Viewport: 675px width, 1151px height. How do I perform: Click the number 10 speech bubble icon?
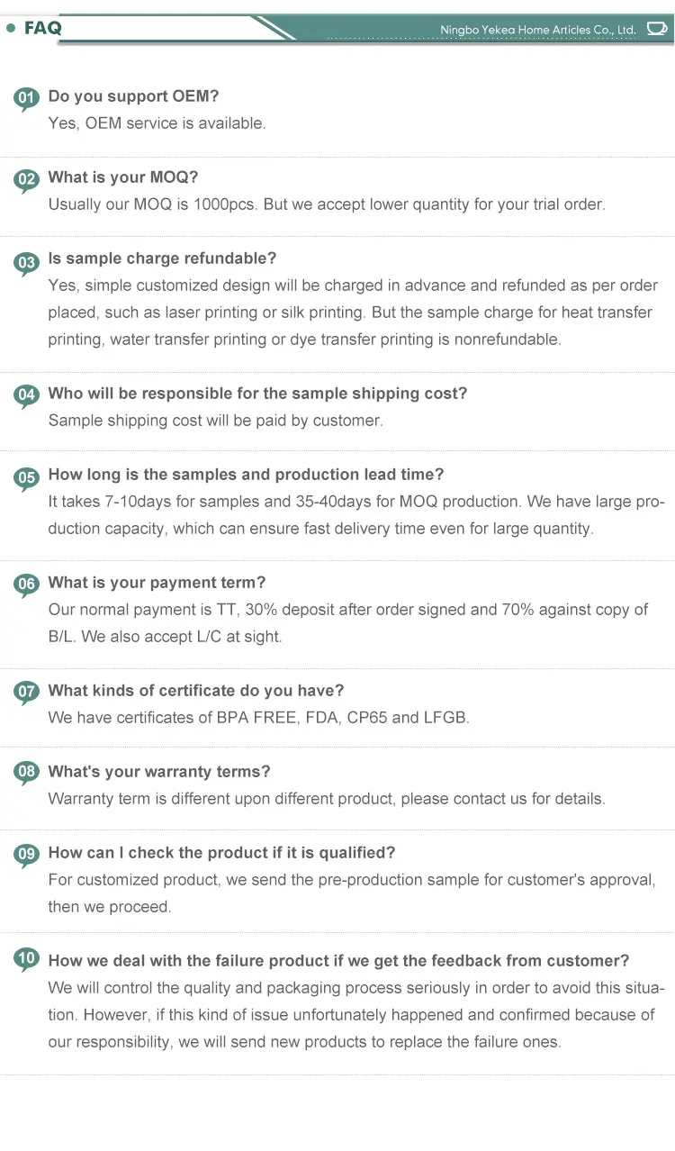click(x=27, y=960)
